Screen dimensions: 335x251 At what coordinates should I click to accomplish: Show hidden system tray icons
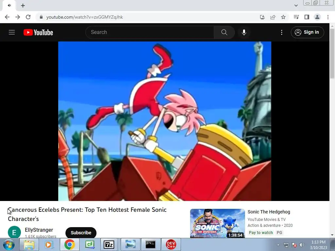[x=278, y=245]
